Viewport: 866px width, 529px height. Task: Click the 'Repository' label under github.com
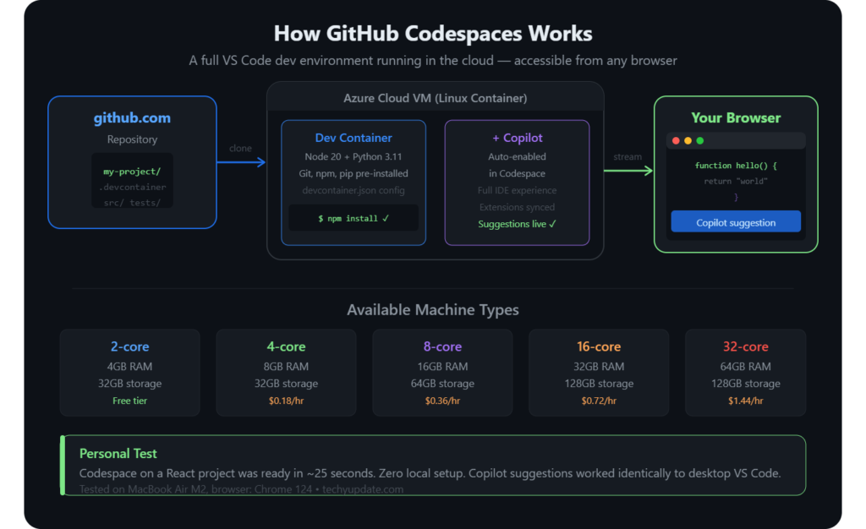point(132,139)
